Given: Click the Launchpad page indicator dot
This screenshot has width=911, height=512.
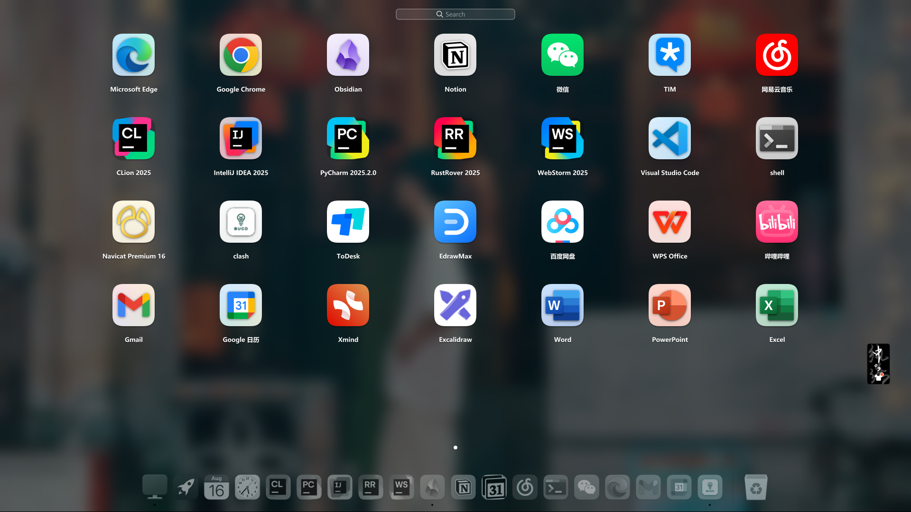Looking at the screenshot, I should [455, 448].
